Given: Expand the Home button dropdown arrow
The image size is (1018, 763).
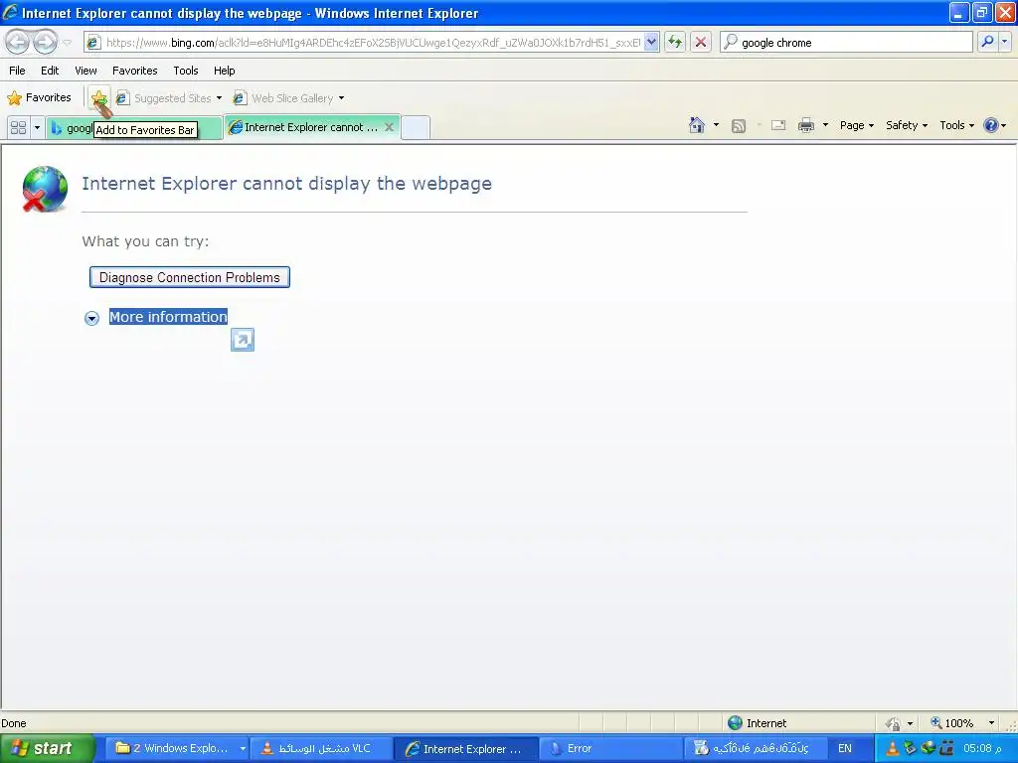Looking at the screenshot, I should pos(716,125).
